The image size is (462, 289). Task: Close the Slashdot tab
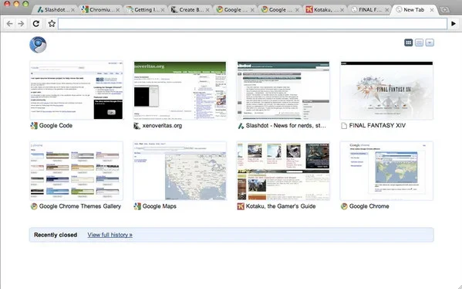pos(73,10)
